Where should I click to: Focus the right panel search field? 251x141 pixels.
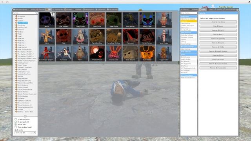tap(189, 13)
